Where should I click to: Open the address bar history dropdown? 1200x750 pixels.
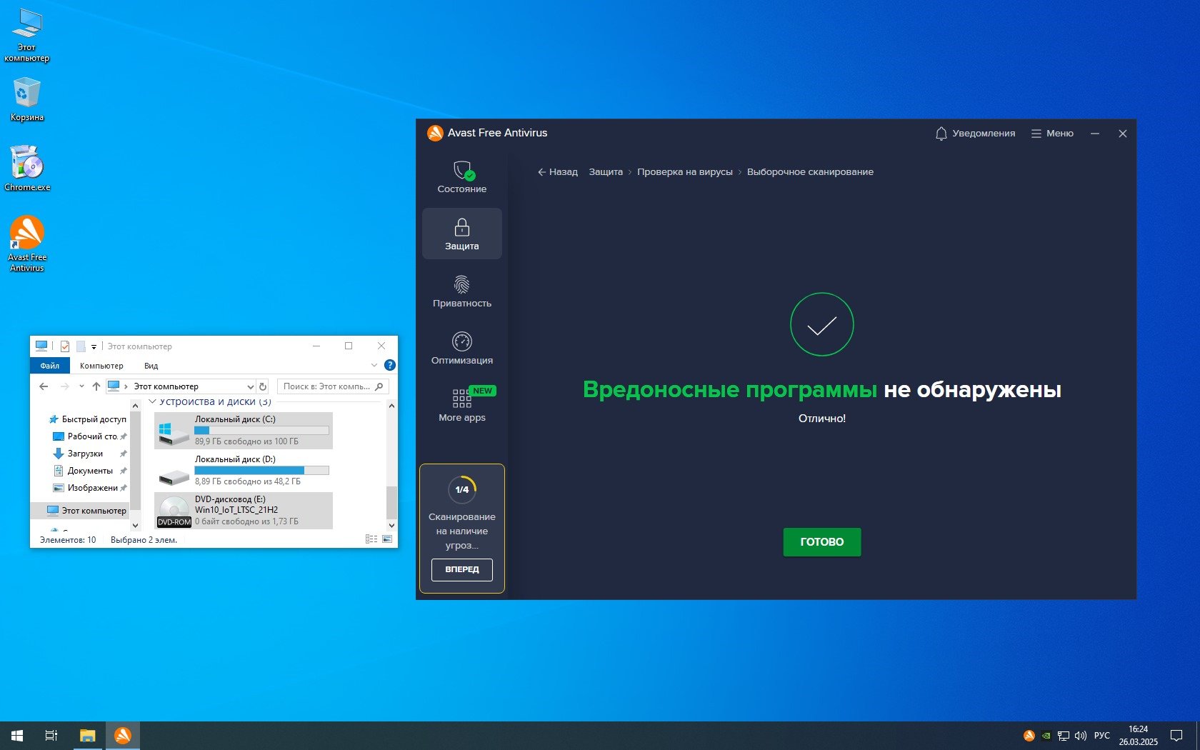point(250,386)
